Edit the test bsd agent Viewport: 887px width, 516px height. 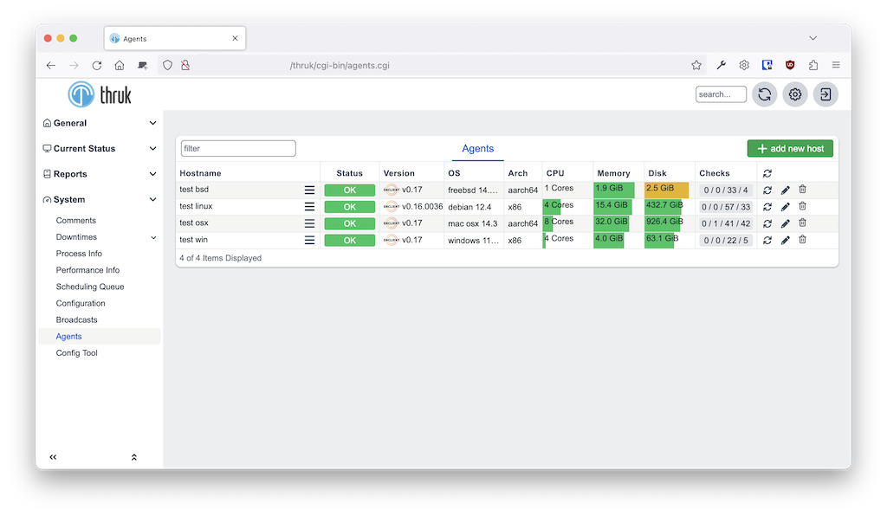point(785,190)
